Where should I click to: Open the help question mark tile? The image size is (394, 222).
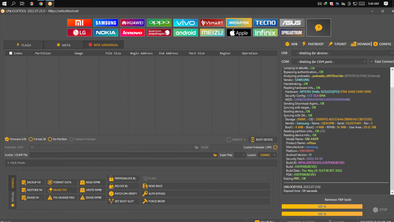319,28
